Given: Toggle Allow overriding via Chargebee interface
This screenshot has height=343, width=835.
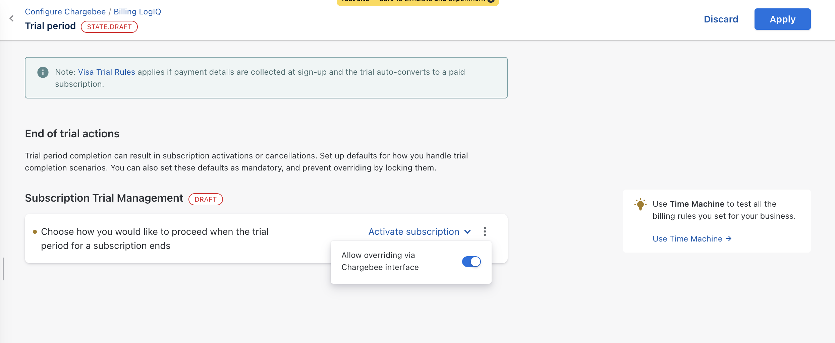Looking at the screenshot, I should (x=471, y=262).
